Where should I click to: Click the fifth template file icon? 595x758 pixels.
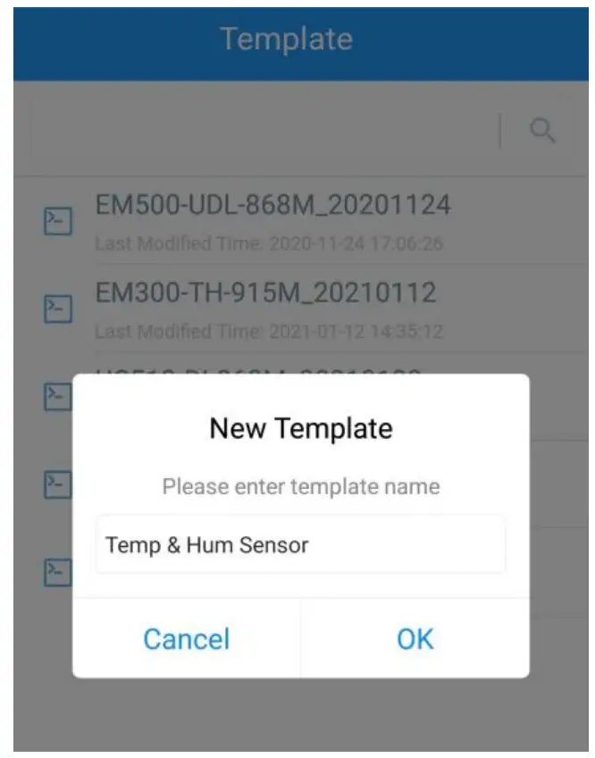58,572
